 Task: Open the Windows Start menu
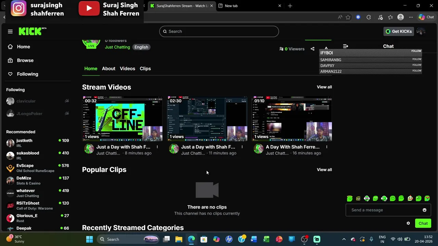point(89,239)
